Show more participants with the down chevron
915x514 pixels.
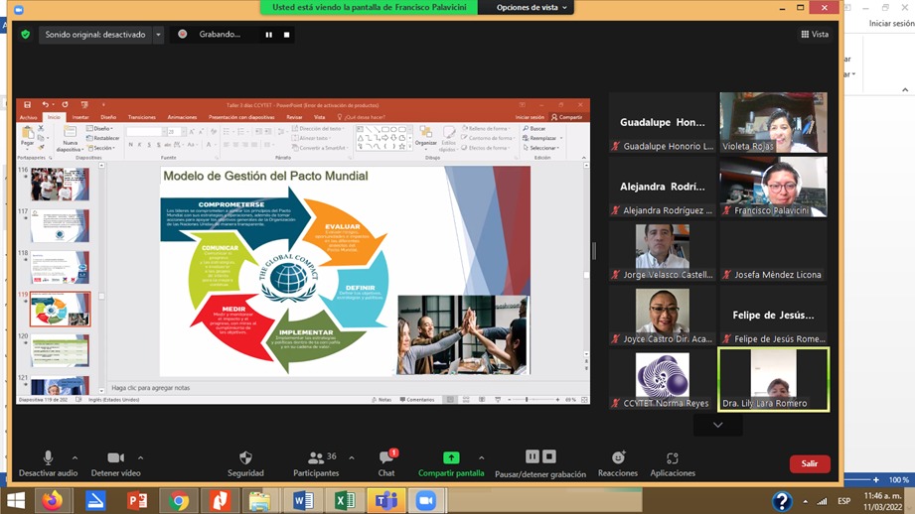pos(717,425)
